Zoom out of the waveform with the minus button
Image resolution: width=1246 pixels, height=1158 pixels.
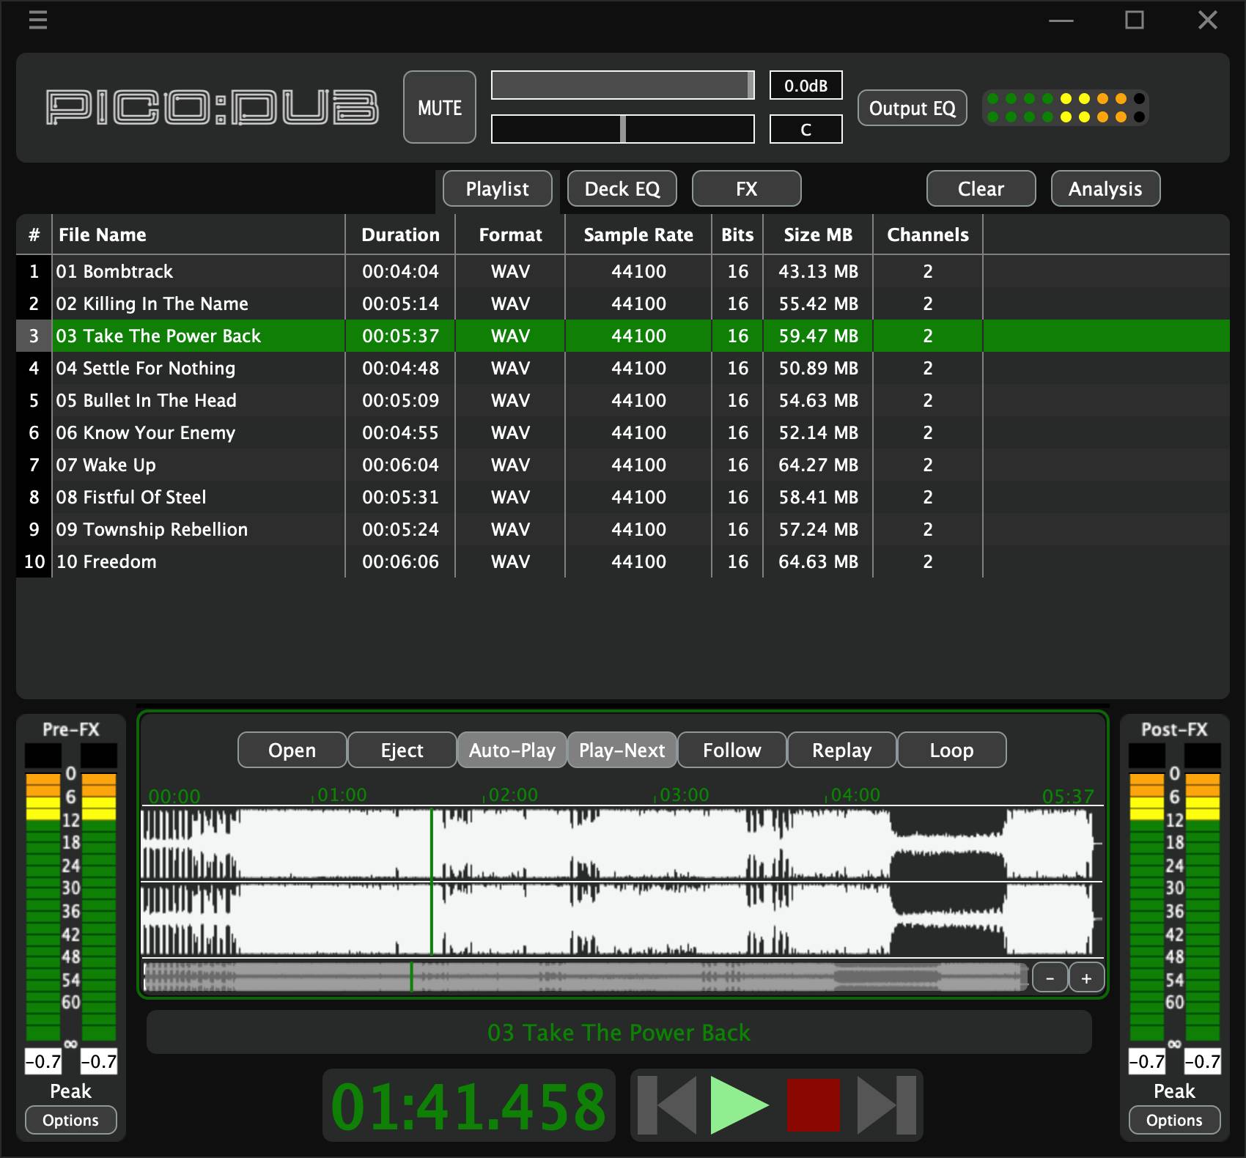point(1050,977)
